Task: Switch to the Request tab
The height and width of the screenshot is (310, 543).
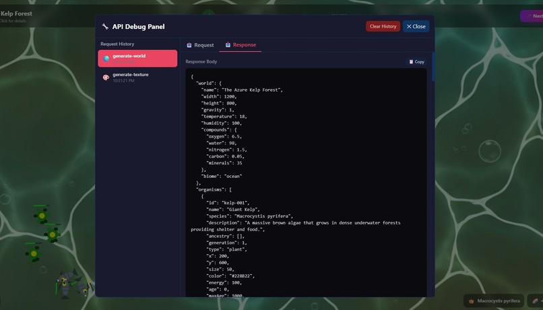Action: [x=200, y=45]
